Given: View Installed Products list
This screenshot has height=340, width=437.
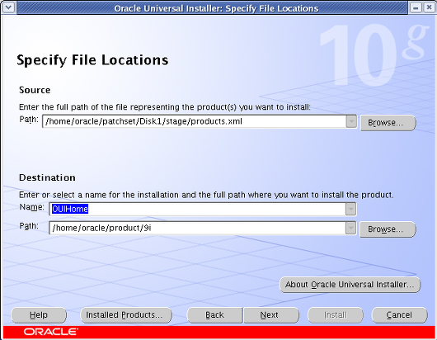Looking at the screenshot, I should point(126,315).
